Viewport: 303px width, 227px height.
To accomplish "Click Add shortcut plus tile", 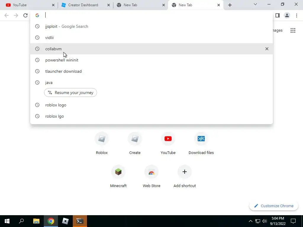I will 185,176.
